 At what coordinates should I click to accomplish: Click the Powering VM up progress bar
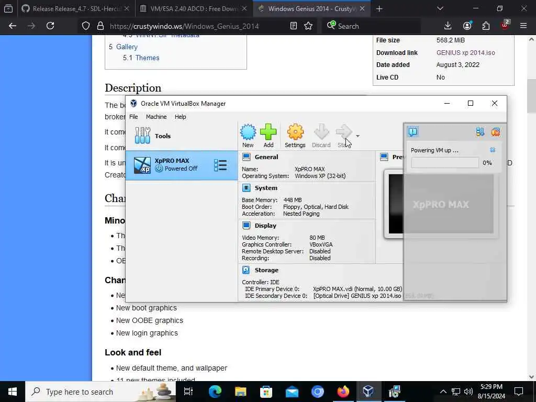(x=445, y=163)
